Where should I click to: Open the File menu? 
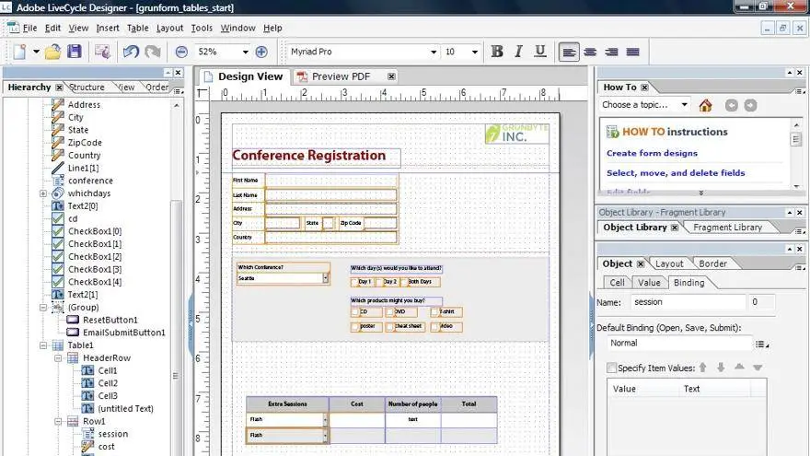pos(30,28)
